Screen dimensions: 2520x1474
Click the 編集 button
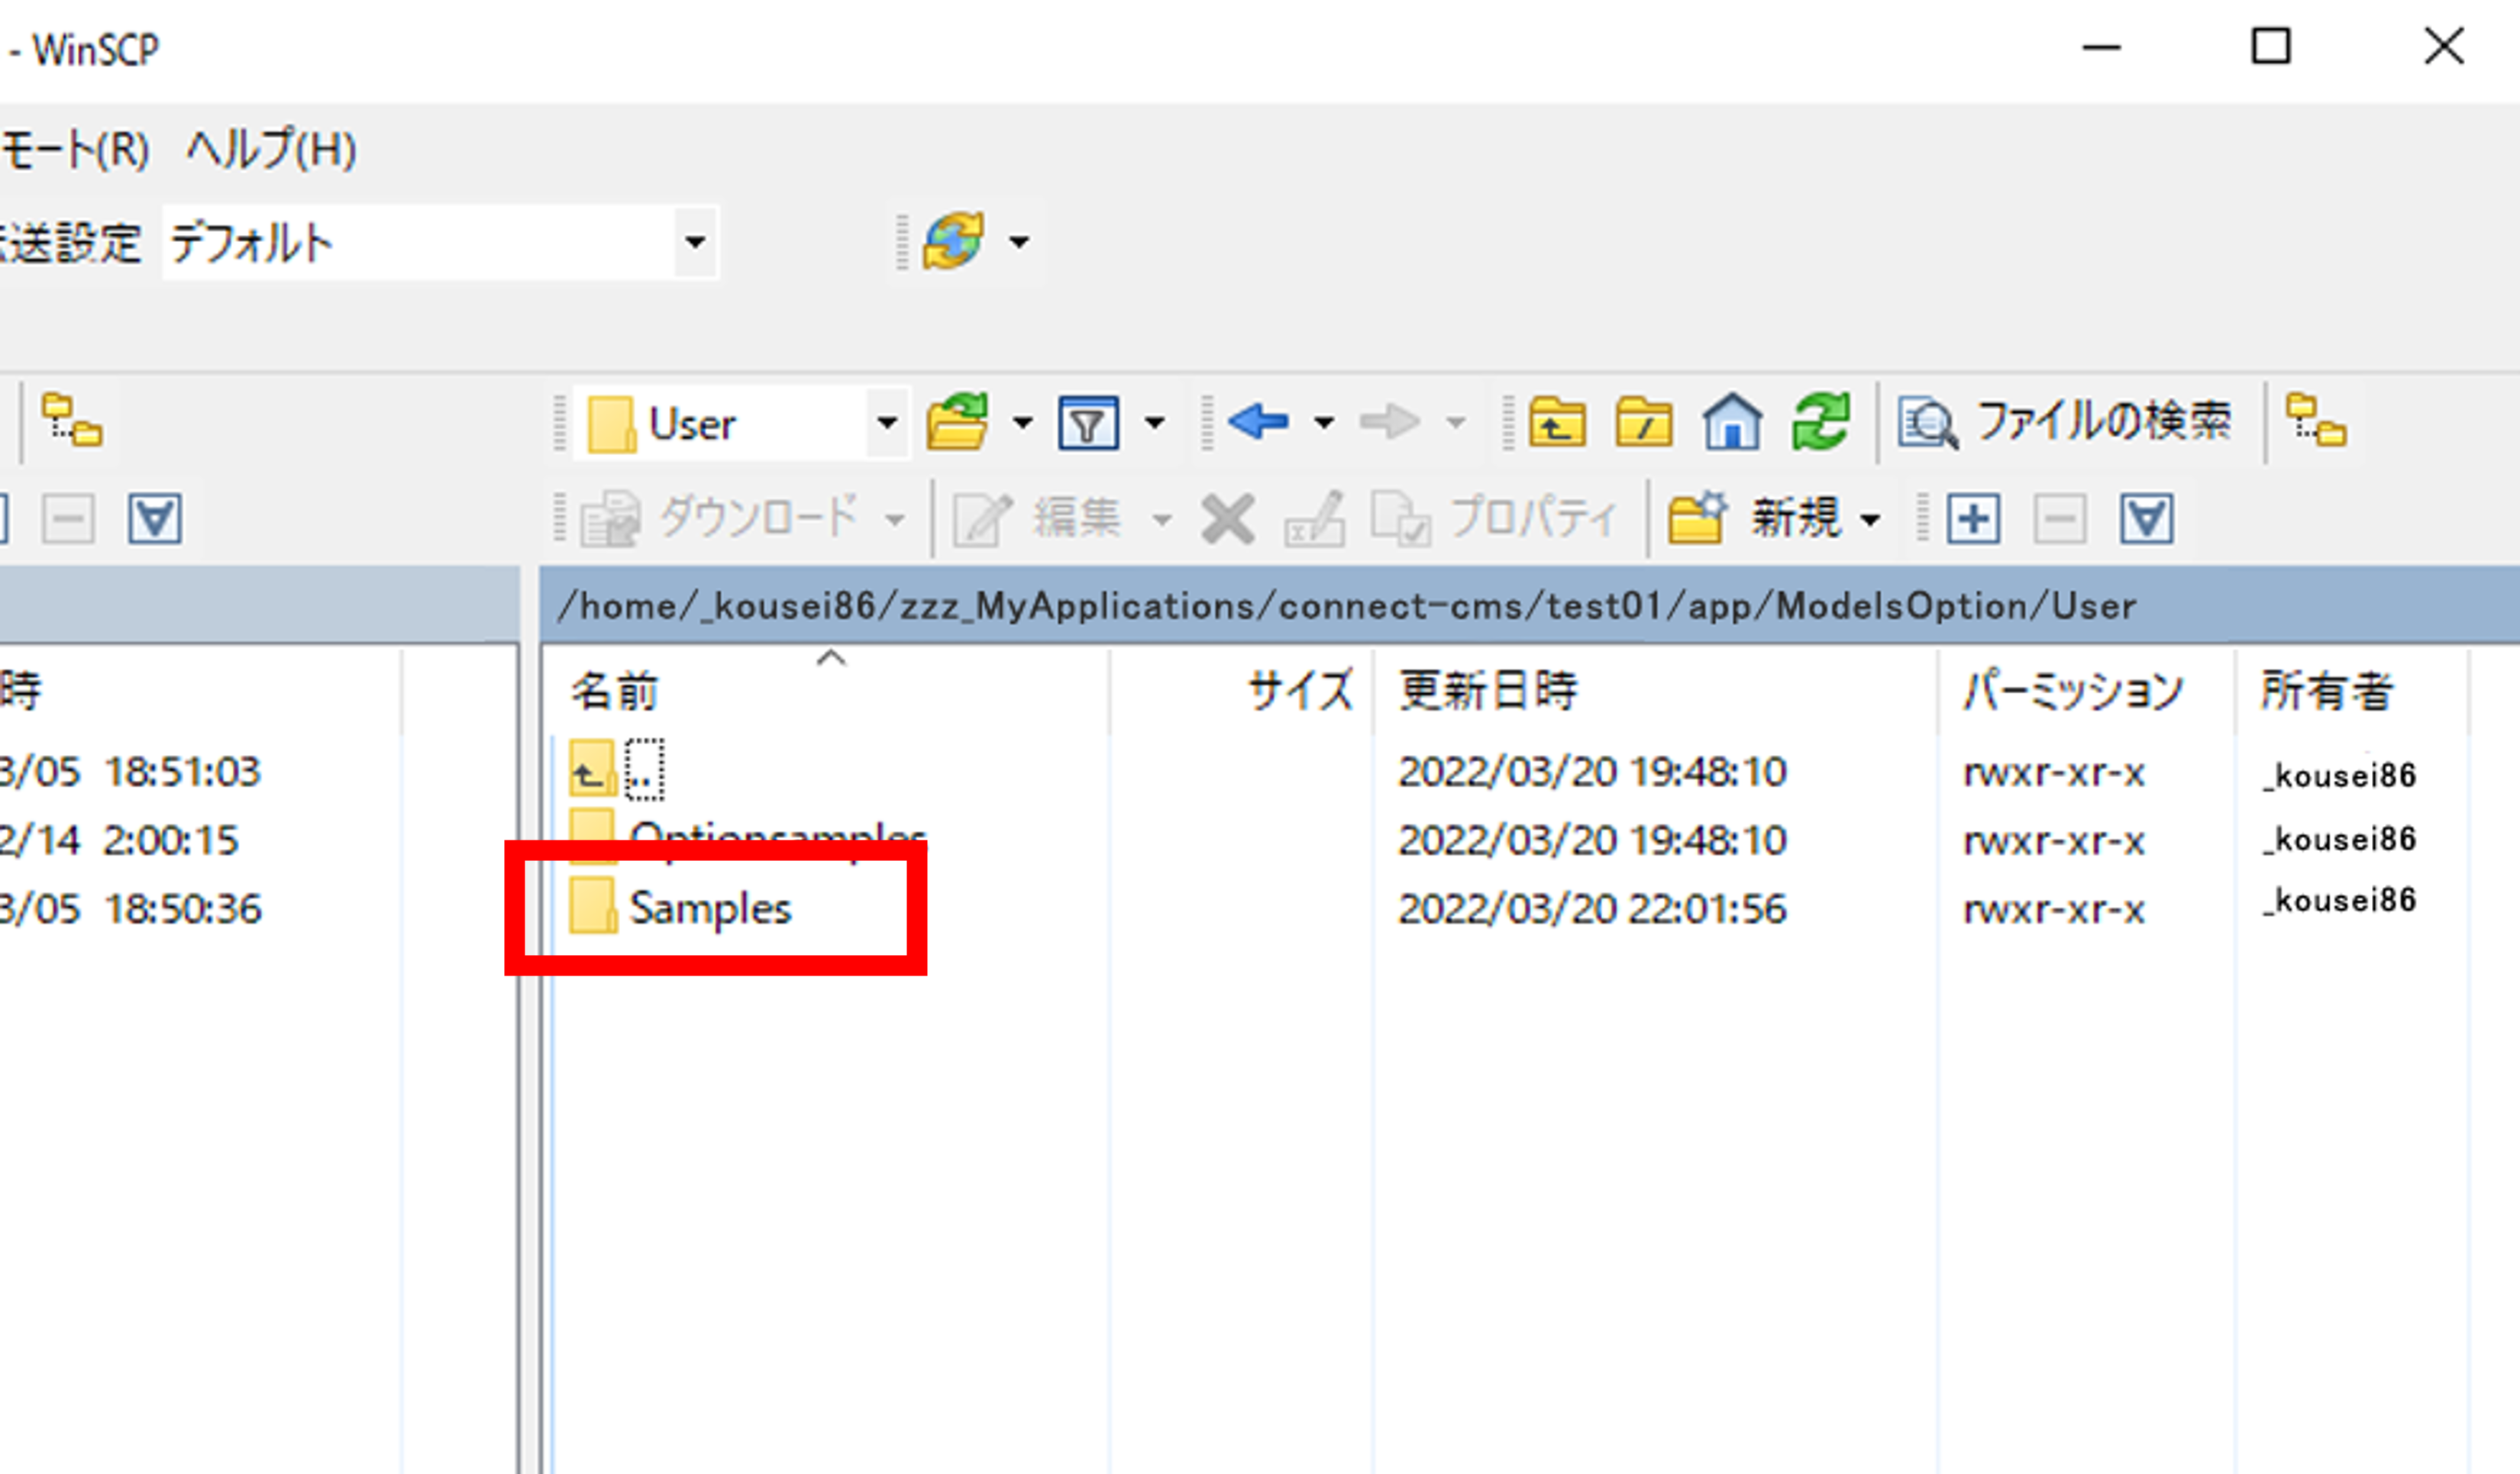click(1037, 518)
